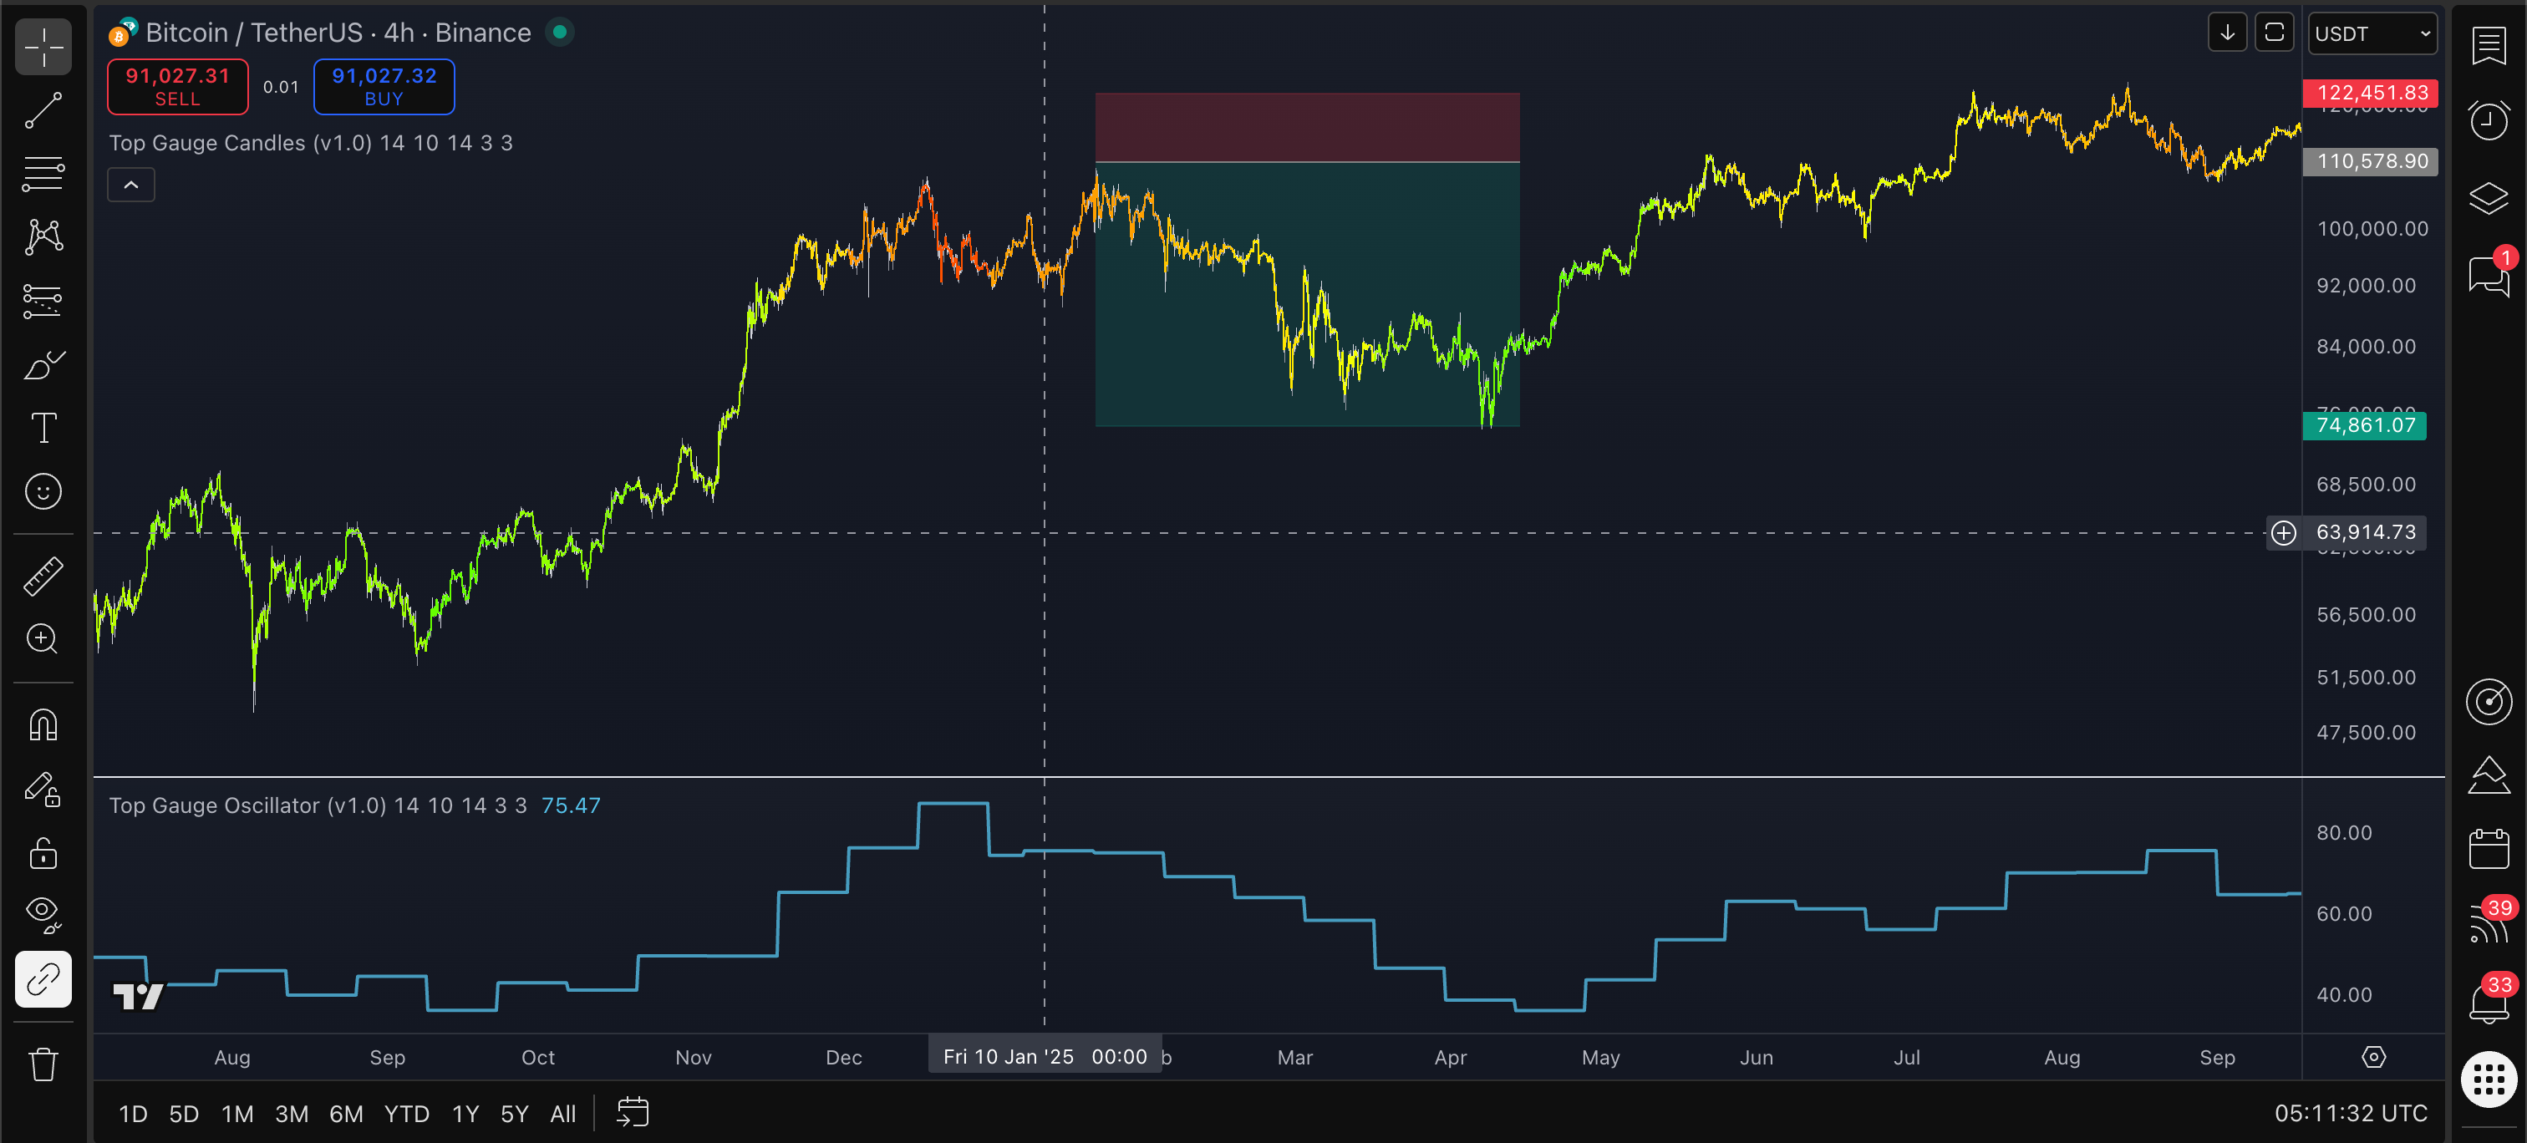The image size is (2527, 1143).
Task: Open the news feed with 39 badge
Action: click(2489, 922)
